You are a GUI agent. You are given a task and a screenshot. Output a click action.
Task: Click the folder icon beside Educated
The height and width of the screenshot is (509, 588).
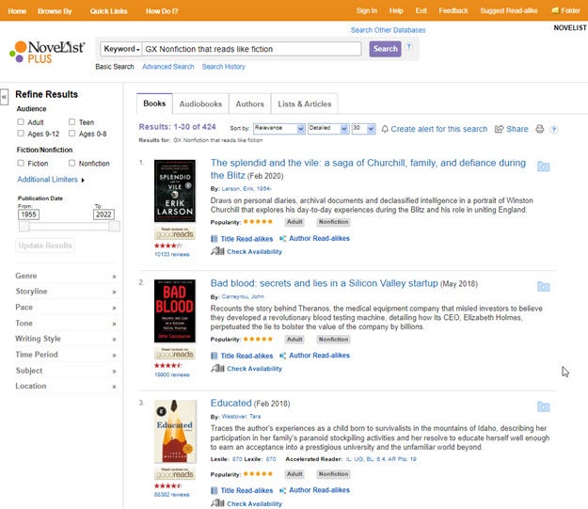543,406
